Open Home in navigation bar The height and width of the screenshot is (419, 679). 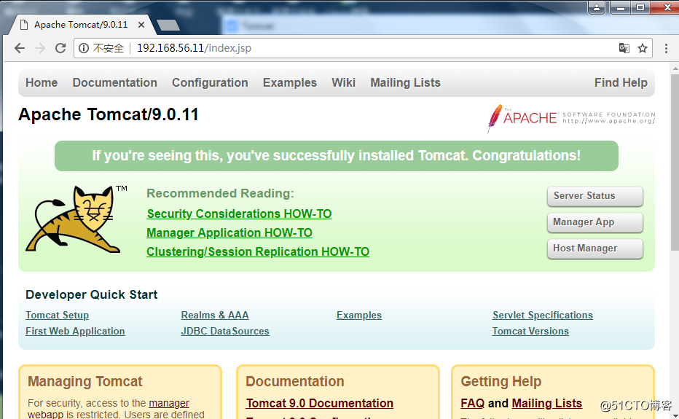[x=42, y=83]
